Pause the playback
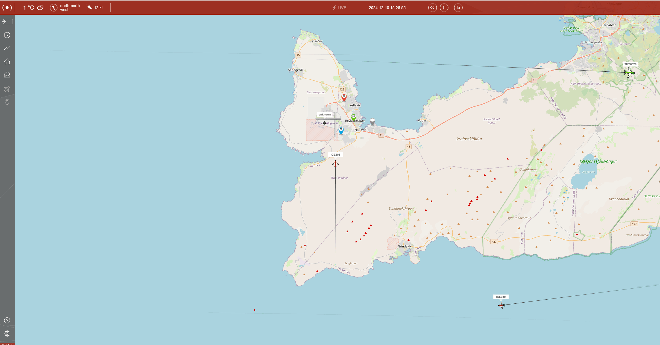This screenshot has width=660, height=345. click(444, 8)
